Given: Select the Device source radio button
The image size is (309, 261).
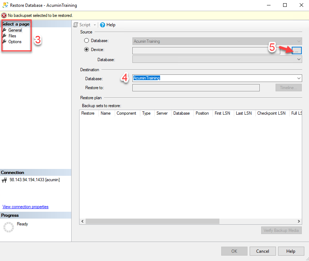Looking at the screenshot, I should (x=86, y=50).
